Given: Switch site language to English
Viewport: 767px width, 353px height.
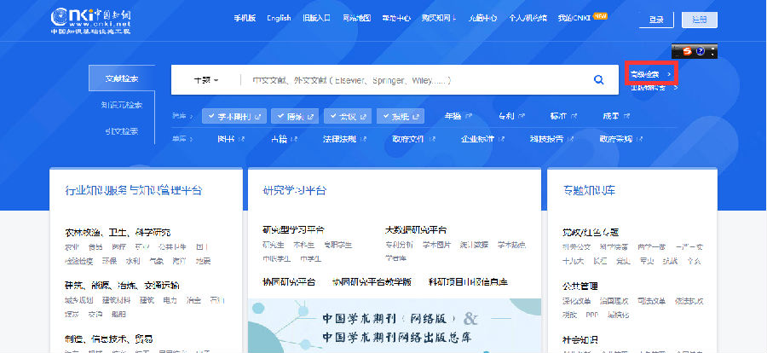Looking at the screenshot, I should (279, 18).
